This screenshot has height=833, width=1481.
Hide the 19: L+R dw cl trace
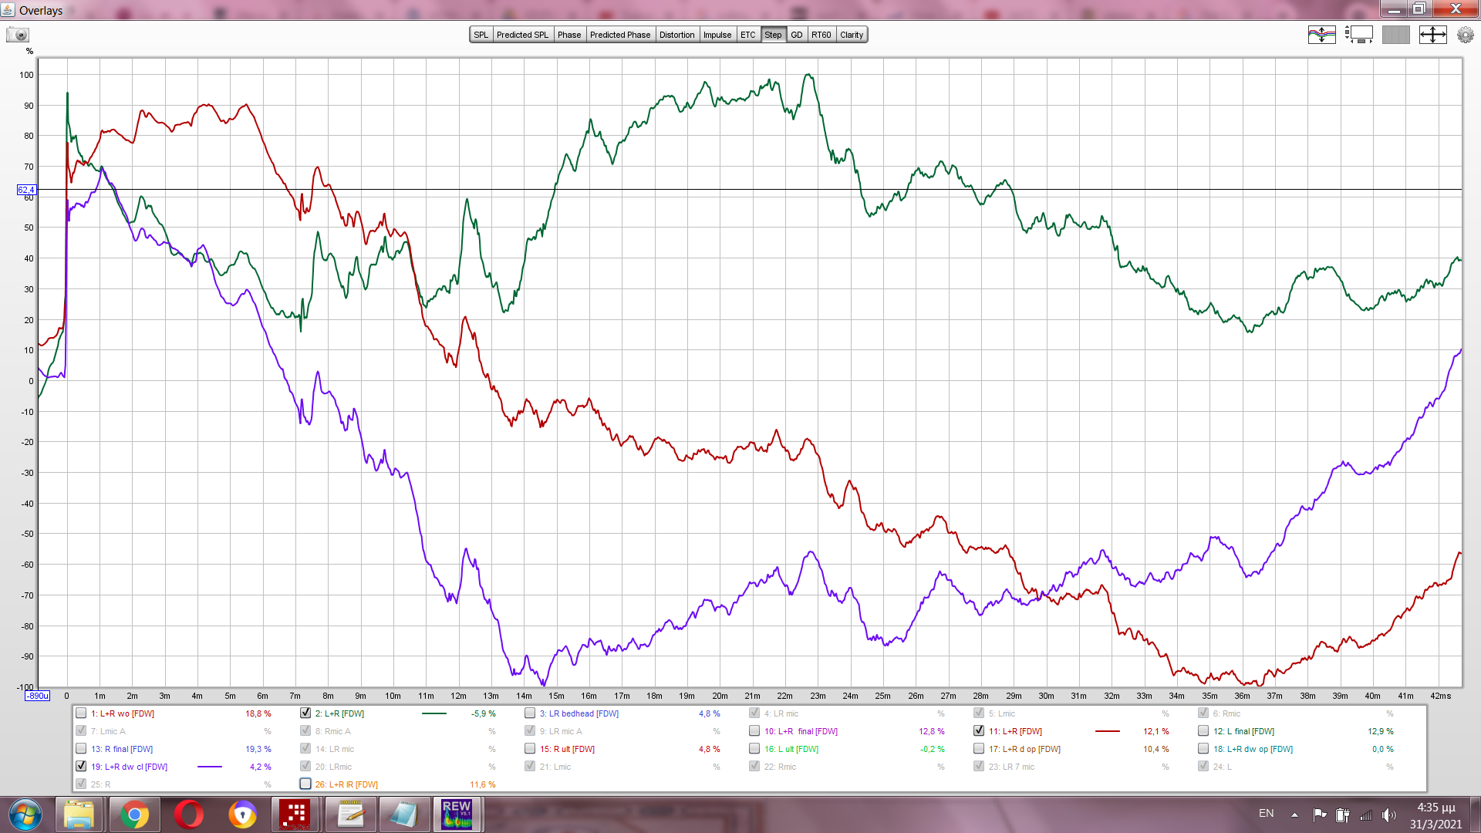coord(81,767)
